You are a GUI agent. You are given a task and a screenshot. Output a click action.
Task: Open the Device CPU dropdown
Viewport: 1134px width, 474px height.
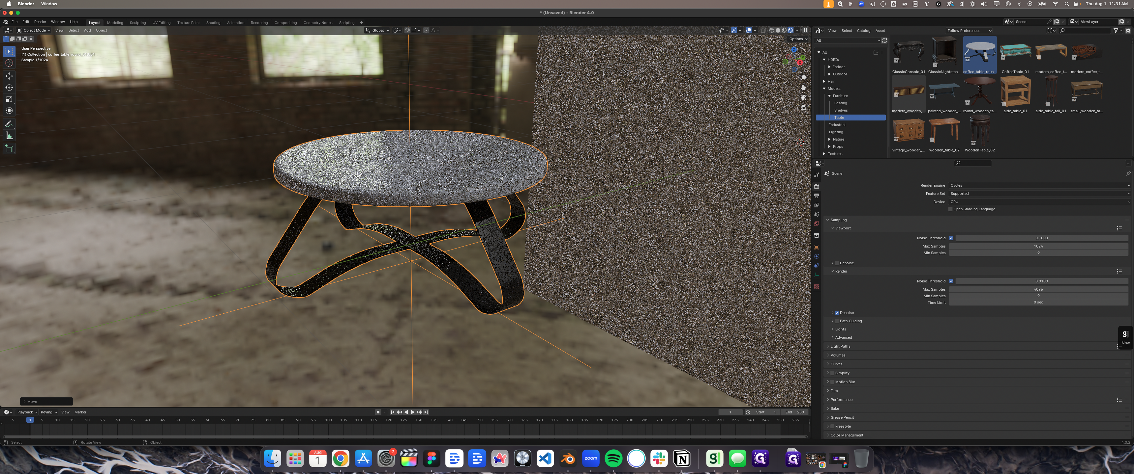tap(1039, 202)
